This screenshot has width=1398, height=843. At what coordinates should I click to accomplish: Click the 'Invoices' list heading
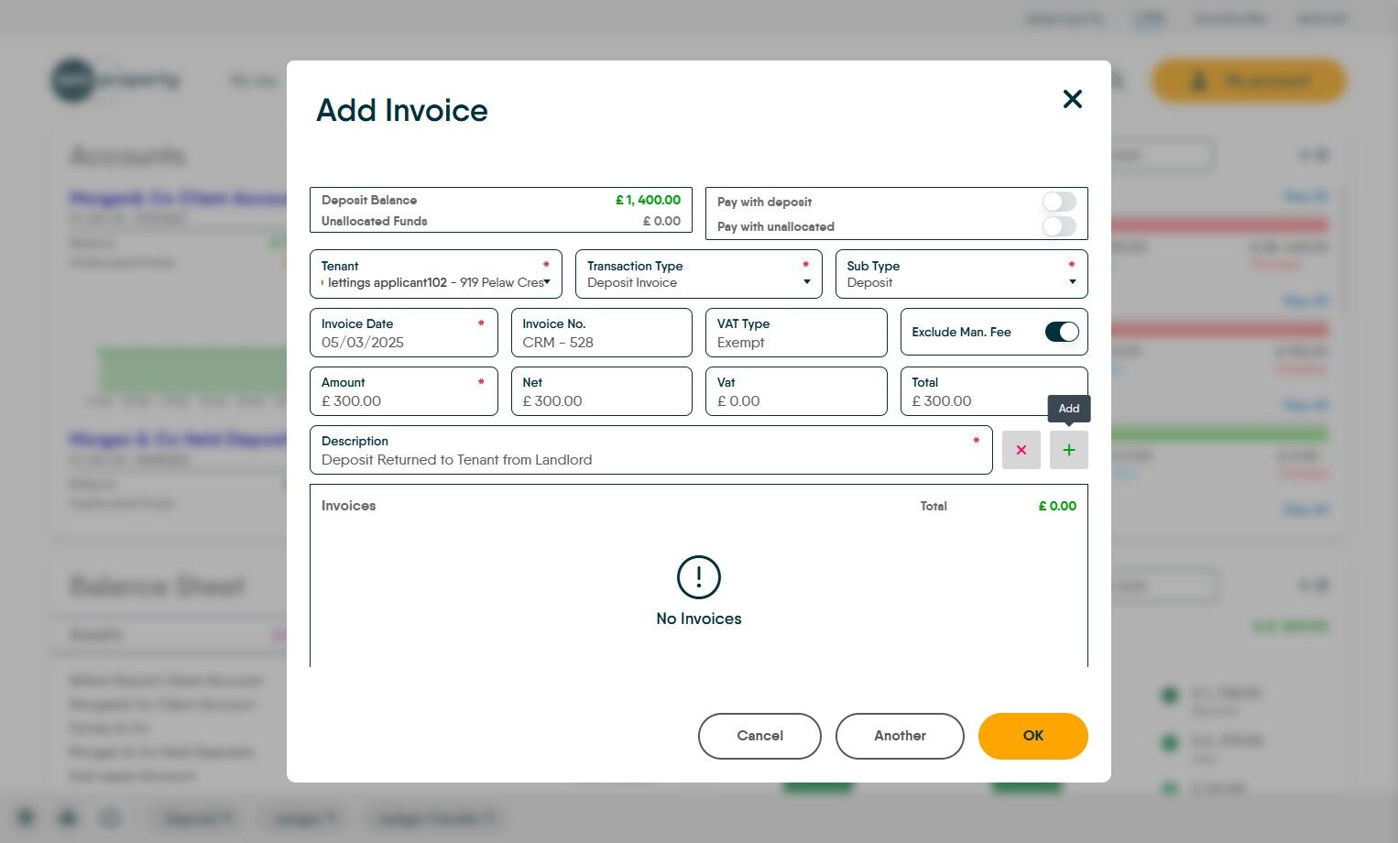tap(349, 506)
